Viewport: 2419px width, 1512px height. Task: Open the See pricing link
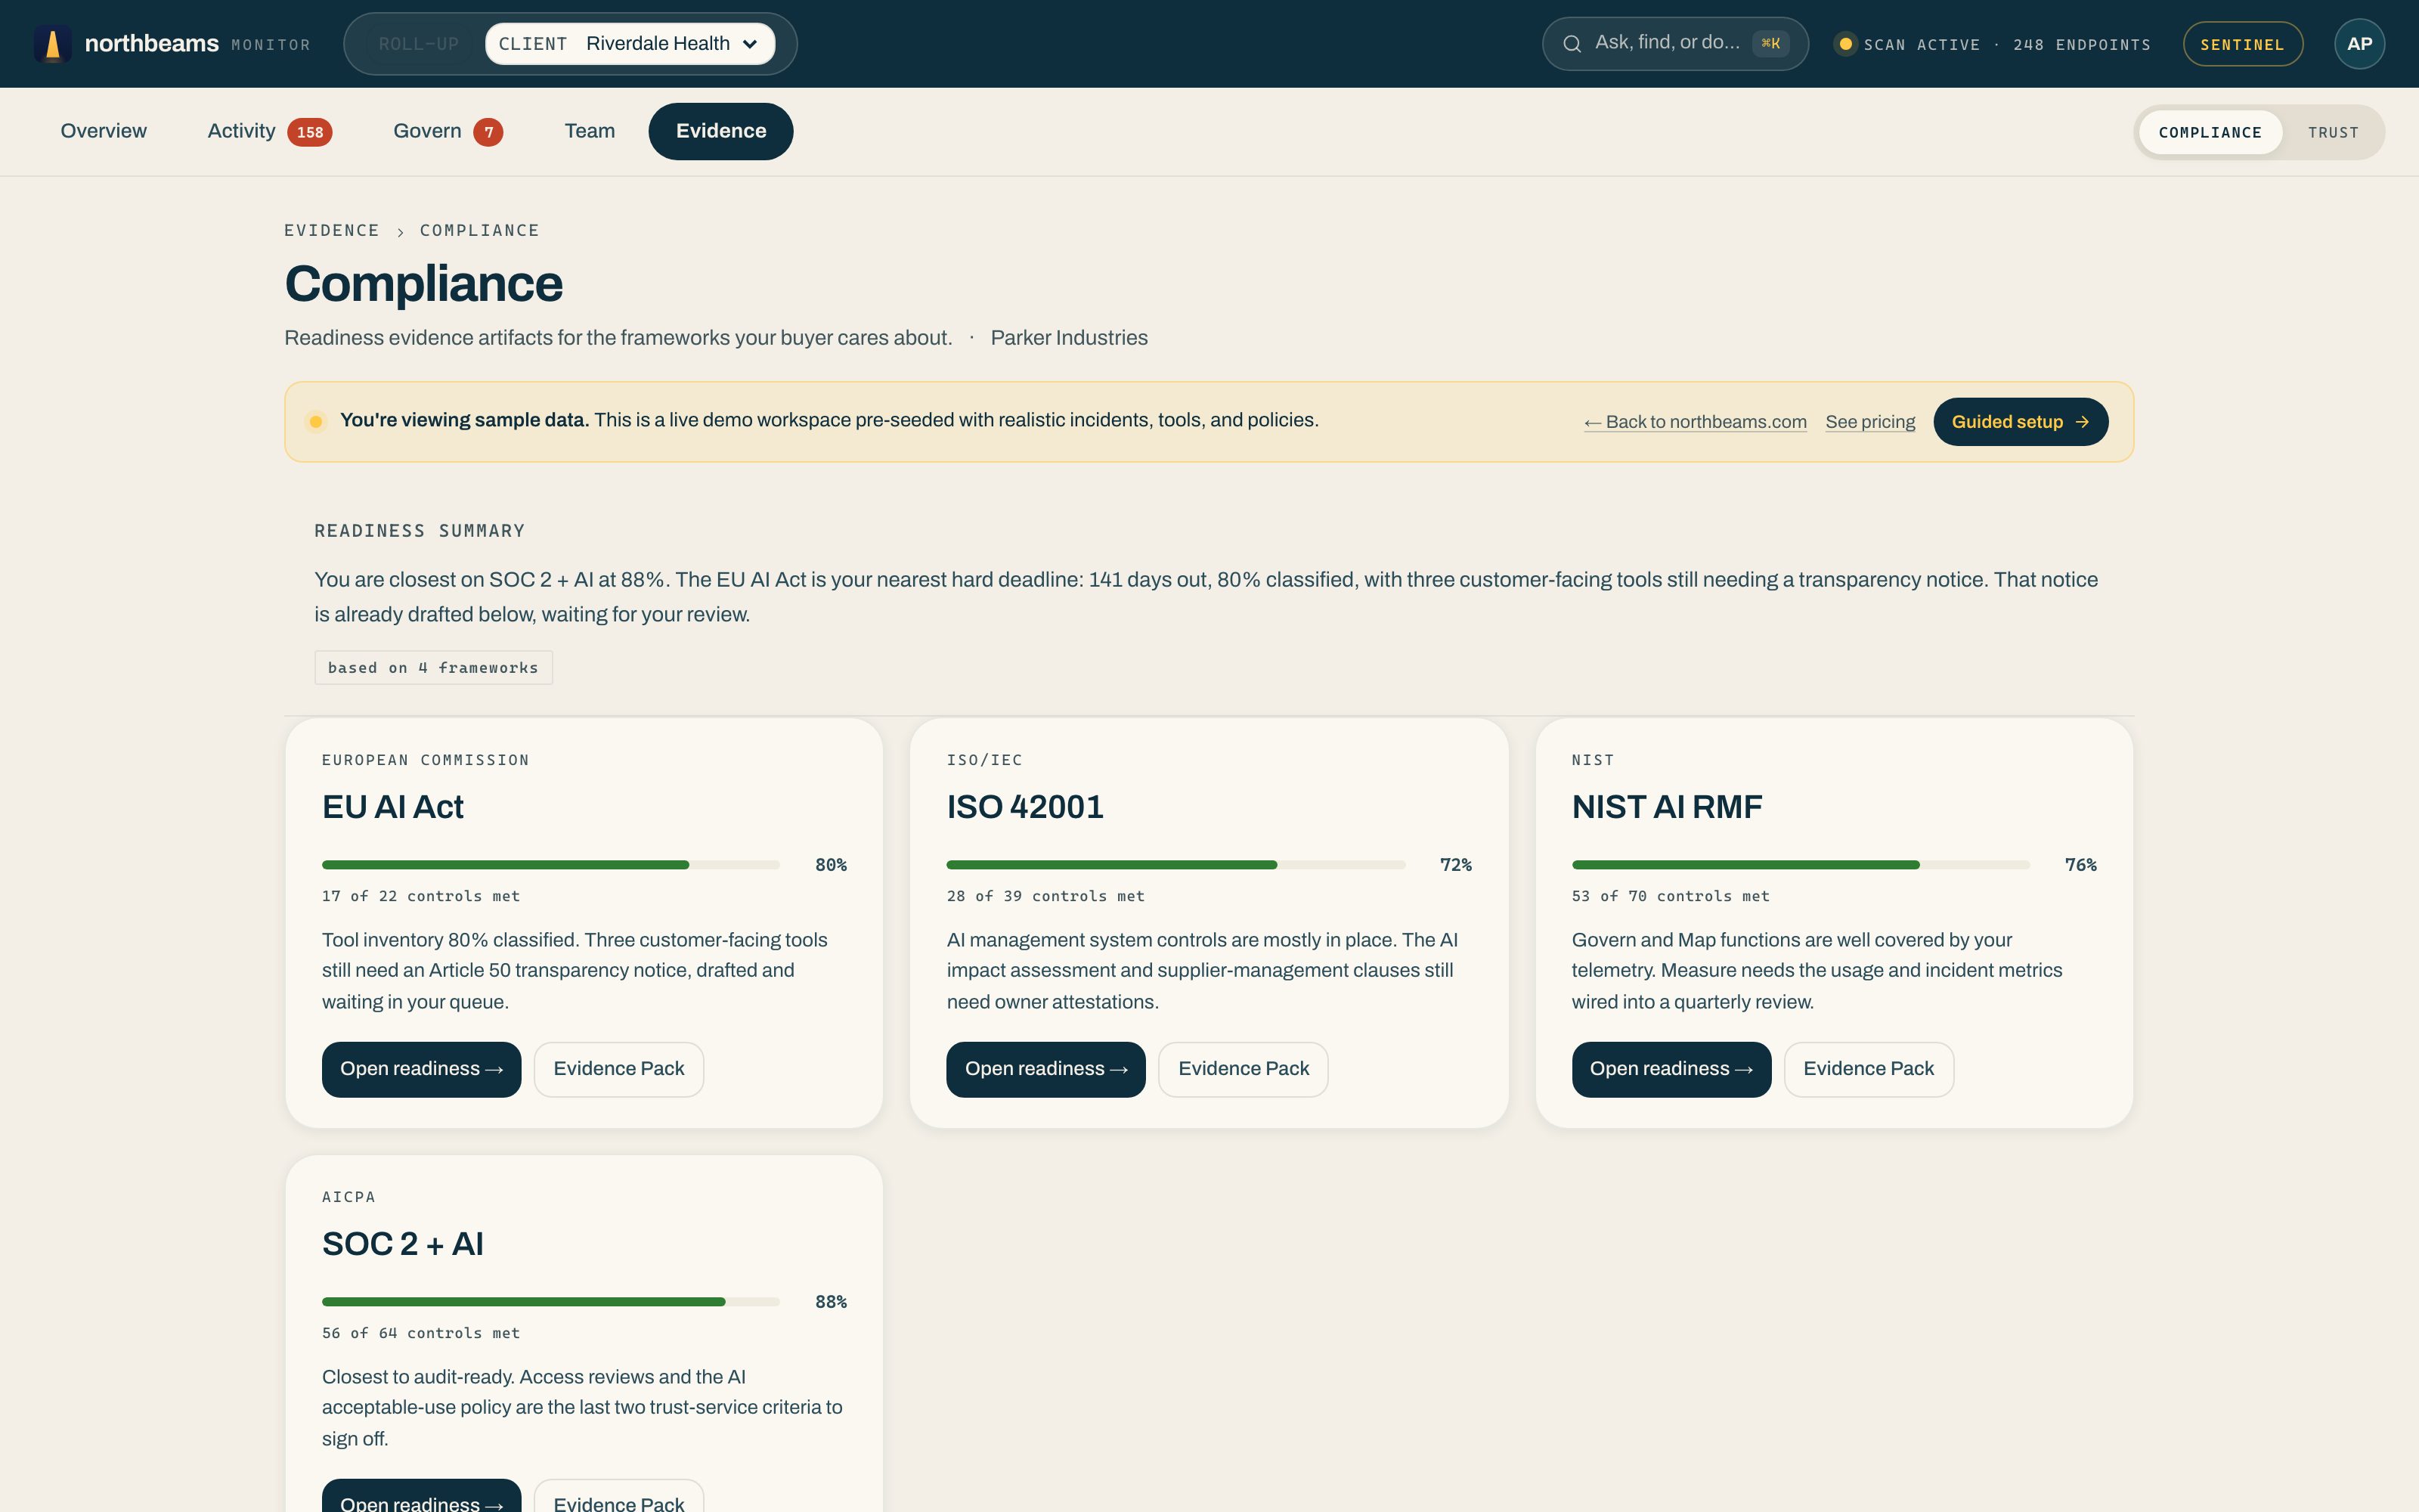[1870, 422]
